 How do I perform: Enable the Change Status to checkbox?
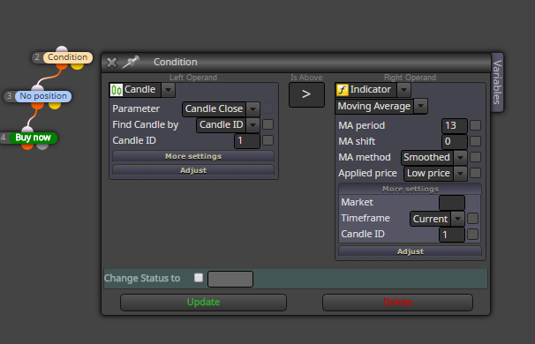(199, 278)
